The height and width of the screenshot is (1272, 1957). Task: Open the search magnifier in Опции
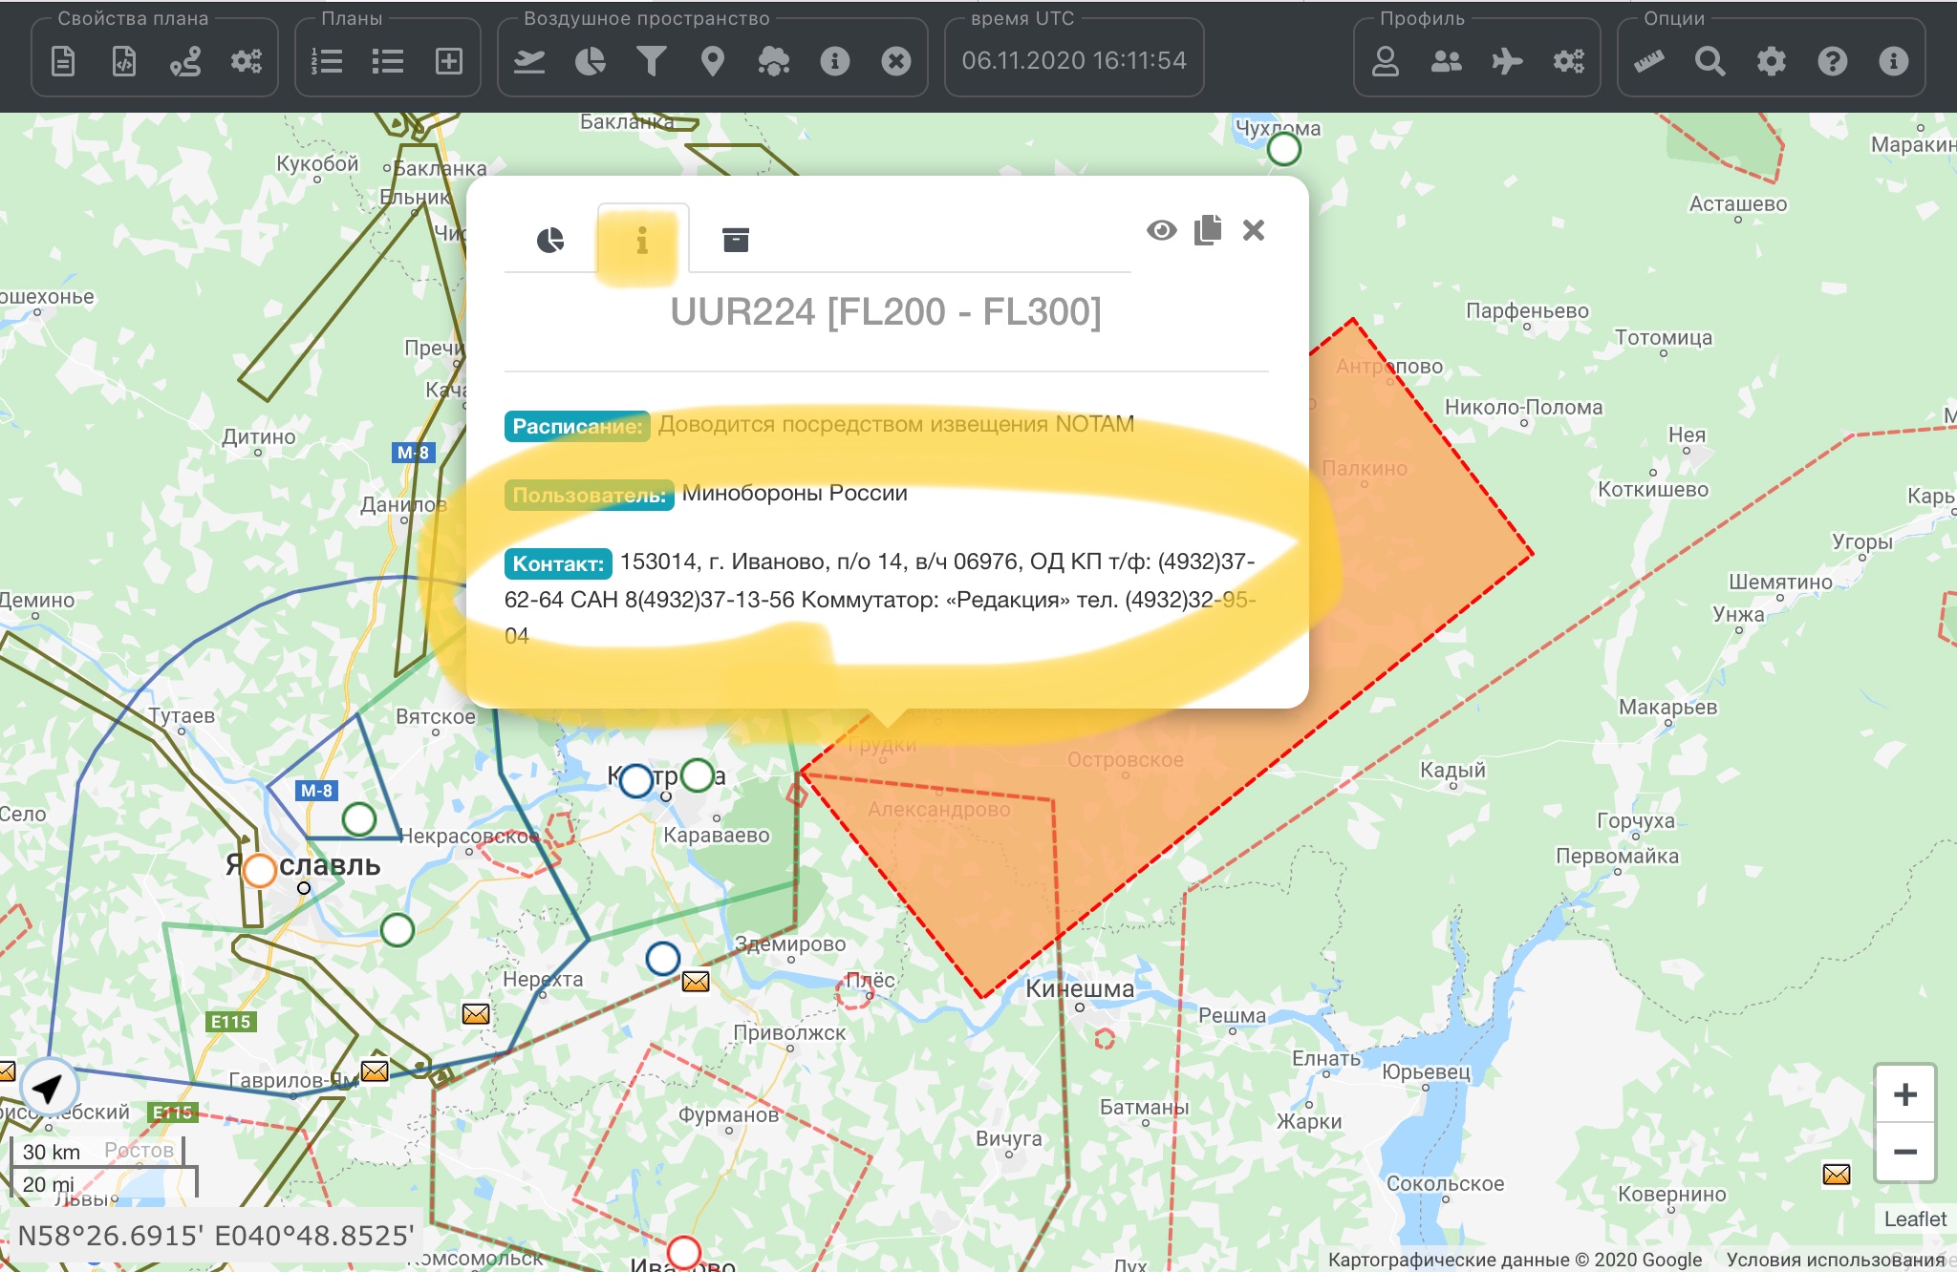point(1710,62)
